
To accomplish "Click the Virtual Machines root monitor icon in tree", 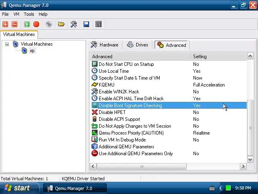I will 15,44.
